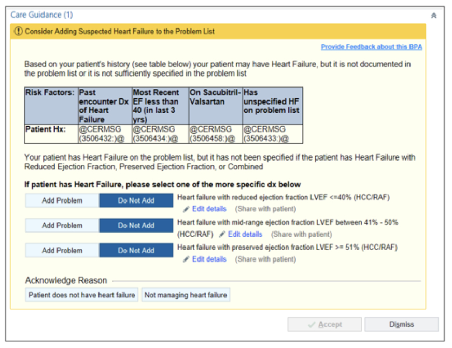This screenshot has width=452, height=348.
Task: Click Add Problem for preserved ejection fraction
Action: pos(62,251)
